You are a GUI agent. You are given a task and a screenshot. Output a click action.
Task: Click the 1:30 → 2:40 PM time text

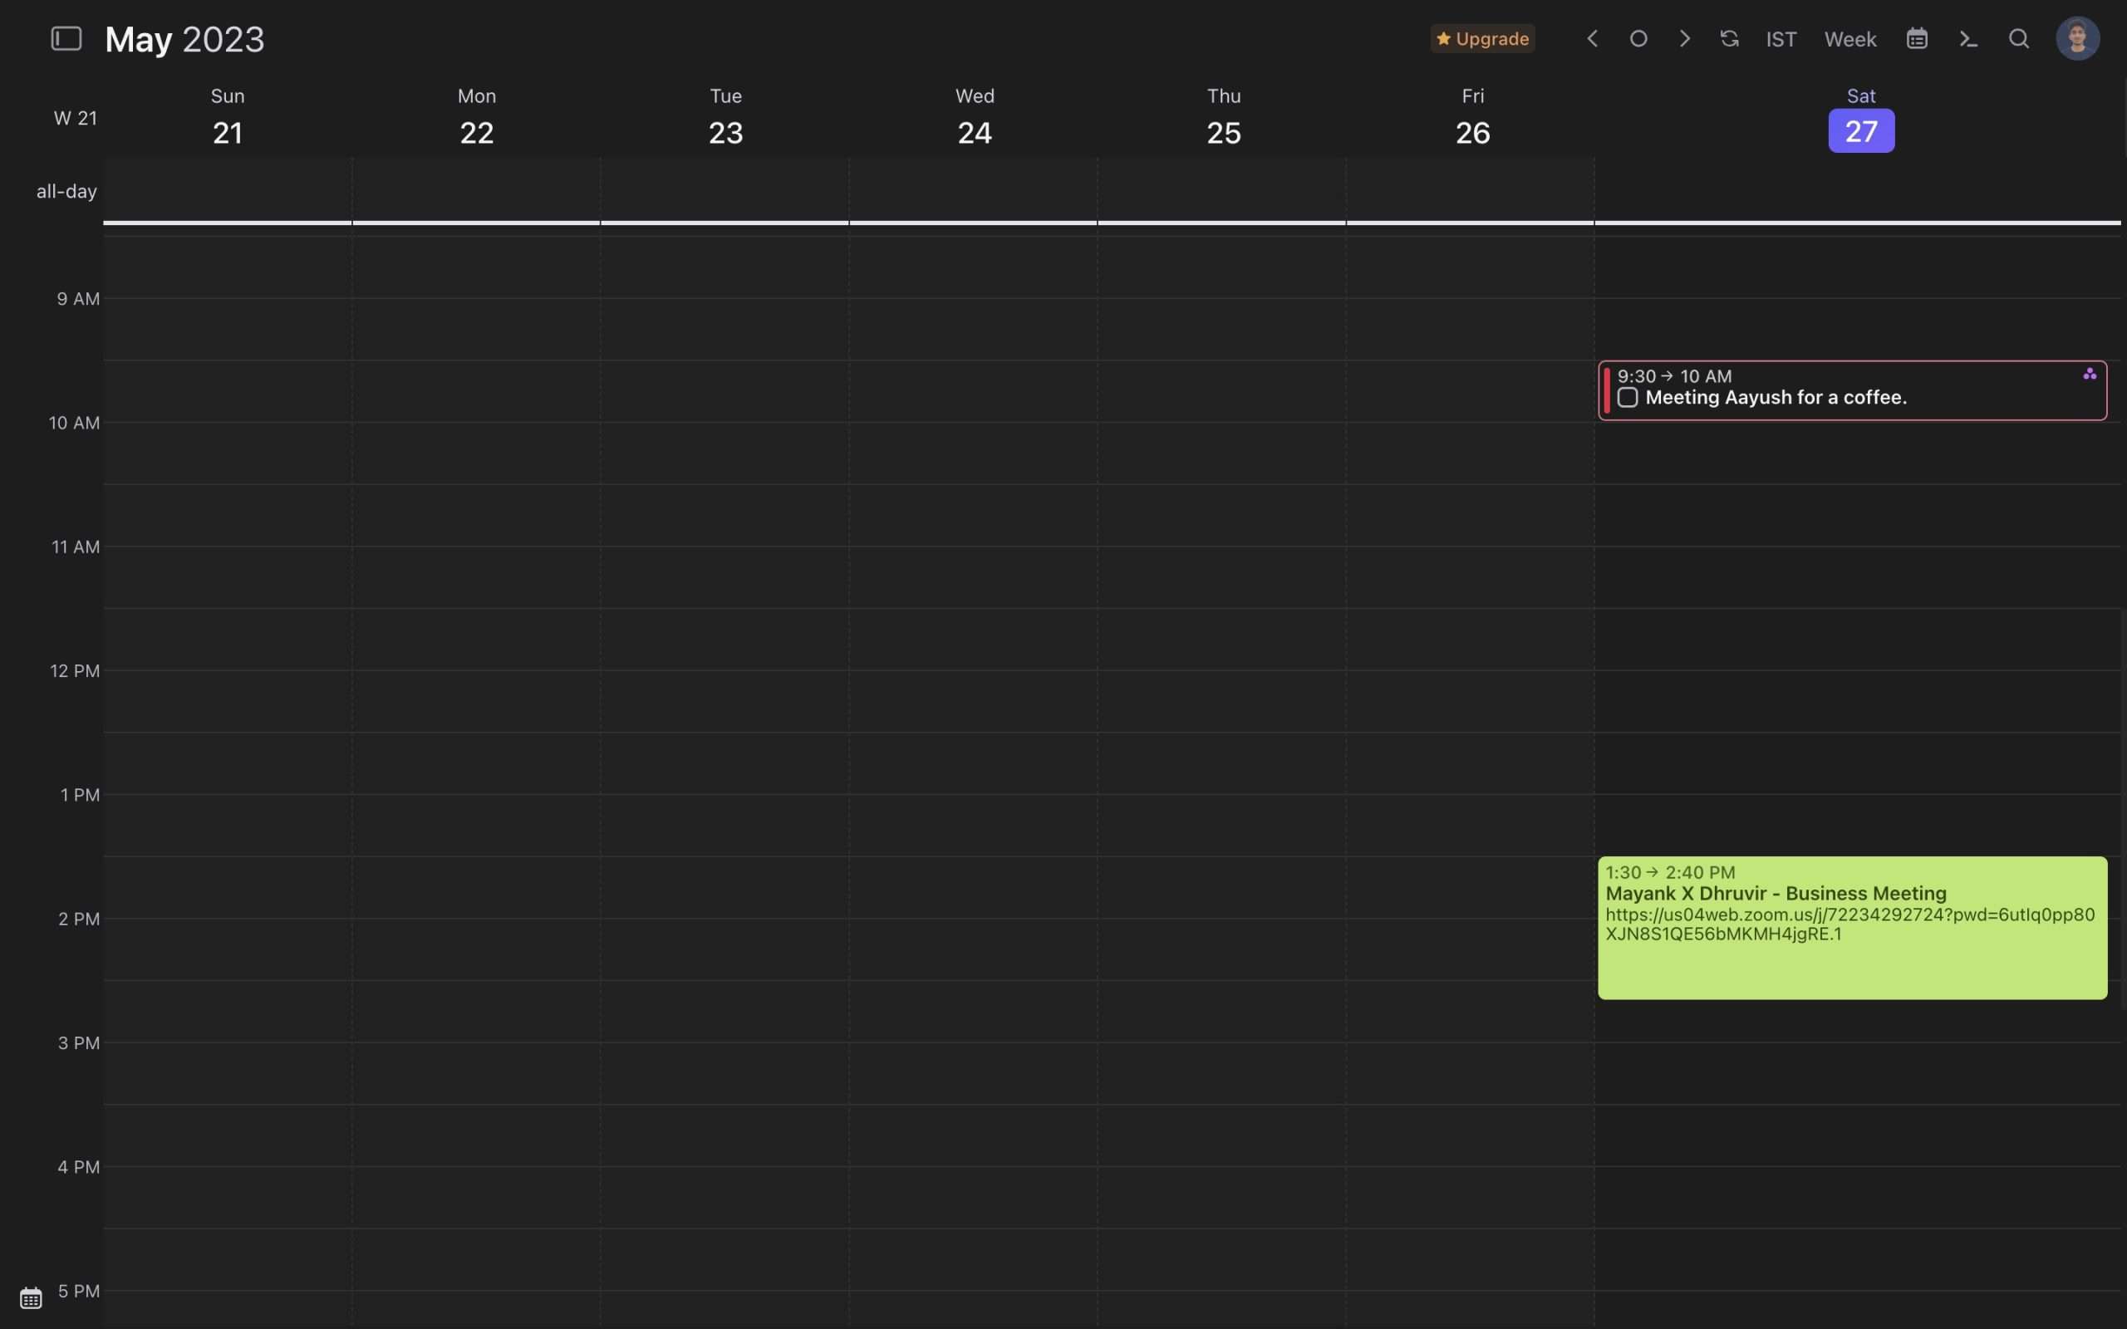point(1670,872)
